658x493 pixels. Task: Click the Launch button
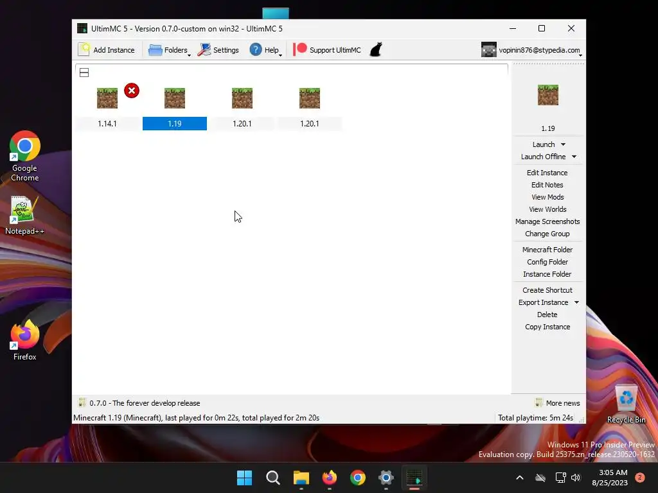(x=544, y=144)
